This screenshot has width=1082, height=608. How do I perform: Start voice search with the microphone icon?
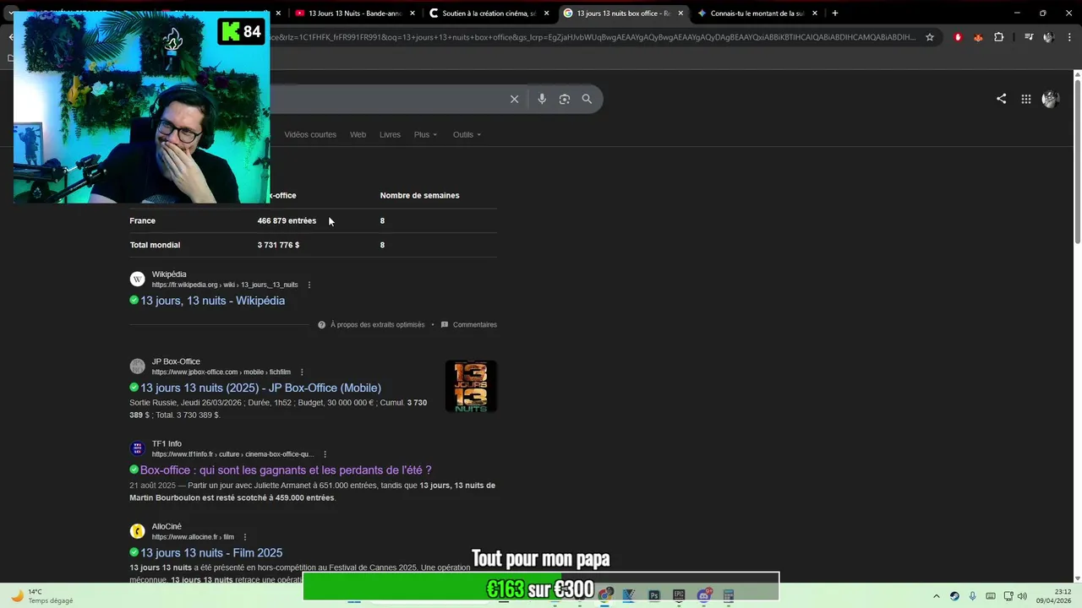pyautogui.click(x=542, y=99)
